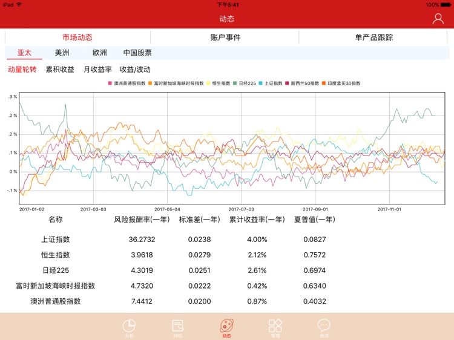Screen dimensions: 454x340
Task: Toggle 澳洲普通股指数 legend swatch
Action: click(110, 83)
